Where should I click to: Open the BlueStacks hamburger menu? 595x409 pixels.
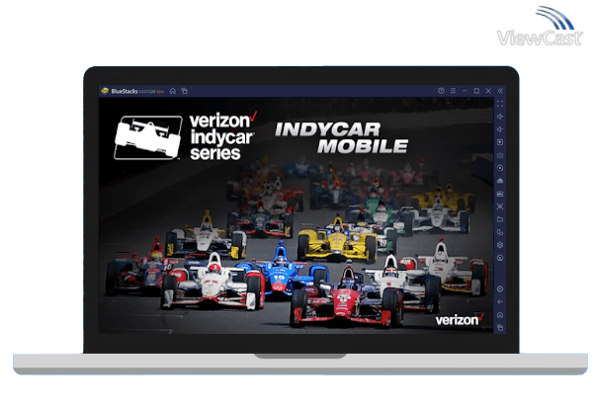point(453,91)
